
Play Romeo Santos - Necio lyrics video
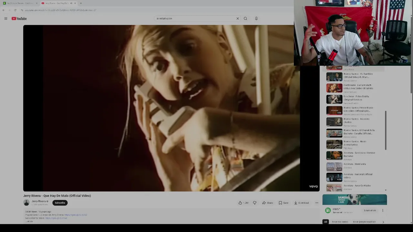[x=355, y=144]
